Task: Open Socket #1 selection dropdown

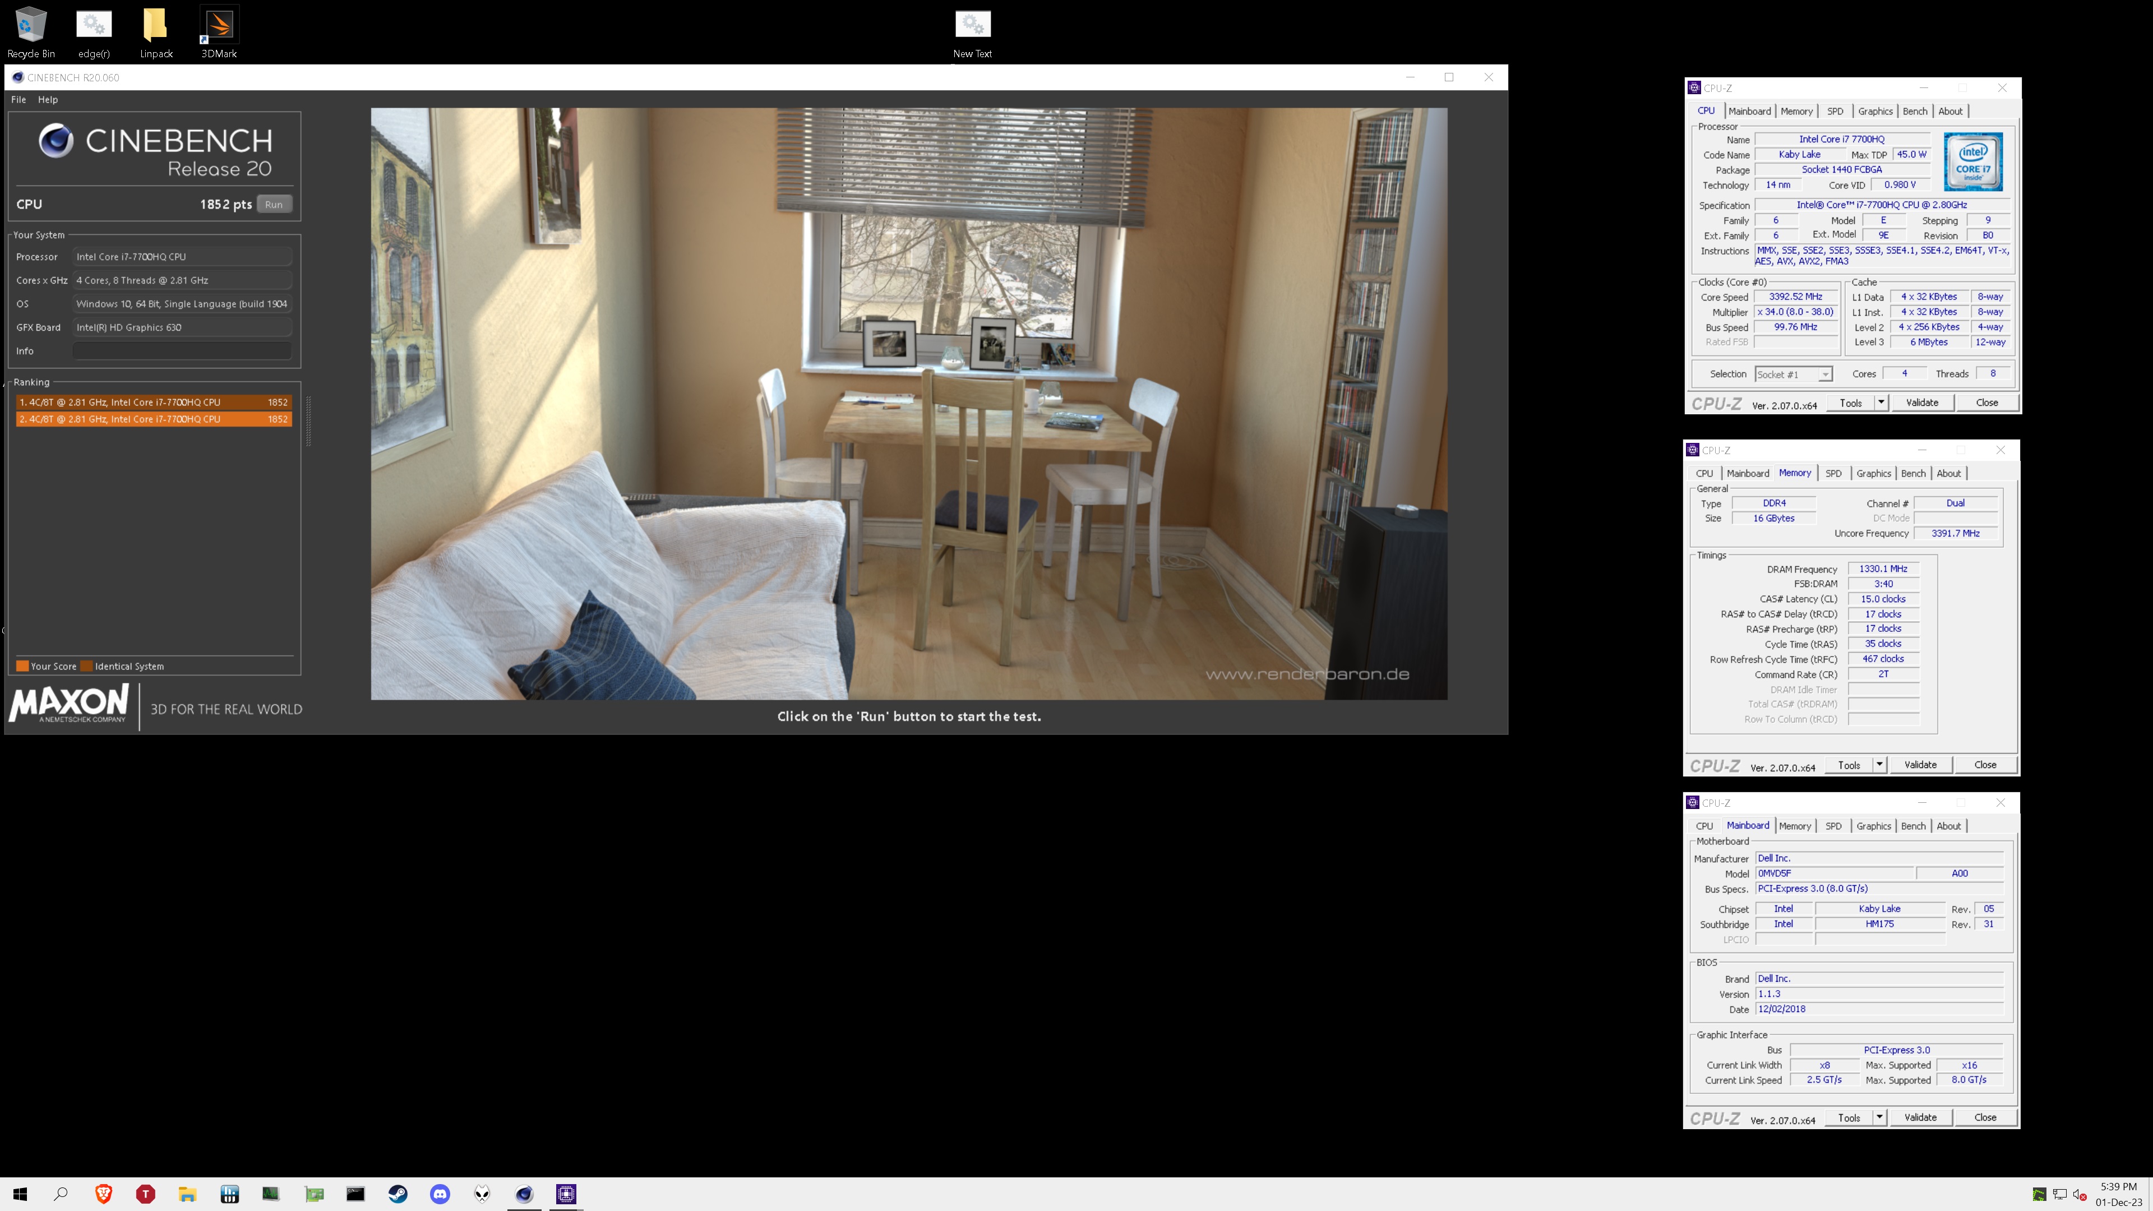Action: coord(1794,375)
